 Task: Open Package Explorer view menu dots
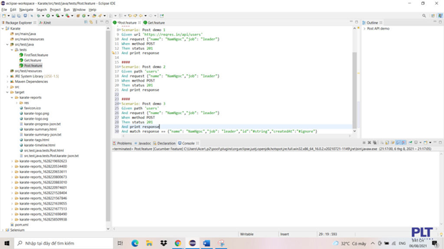96,22
